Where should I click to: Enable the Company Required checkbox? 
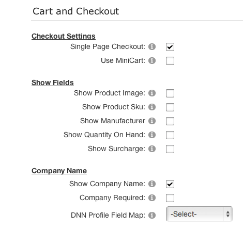point(170,198)
